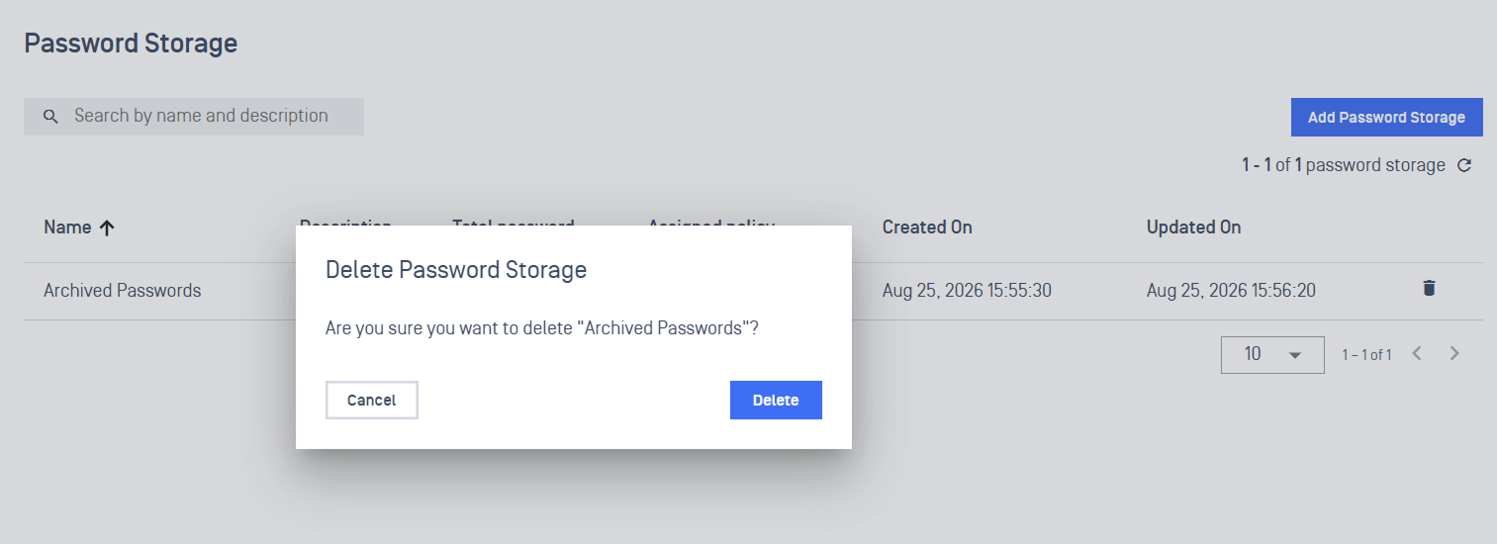Cancel the Delete Password Storage dialog
The height and width of the screenshot is (544, 1497).
372,401
